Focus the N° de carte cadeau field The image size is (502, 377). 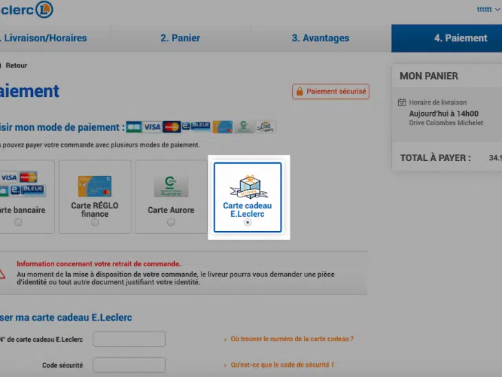click(x=129, y=339)
